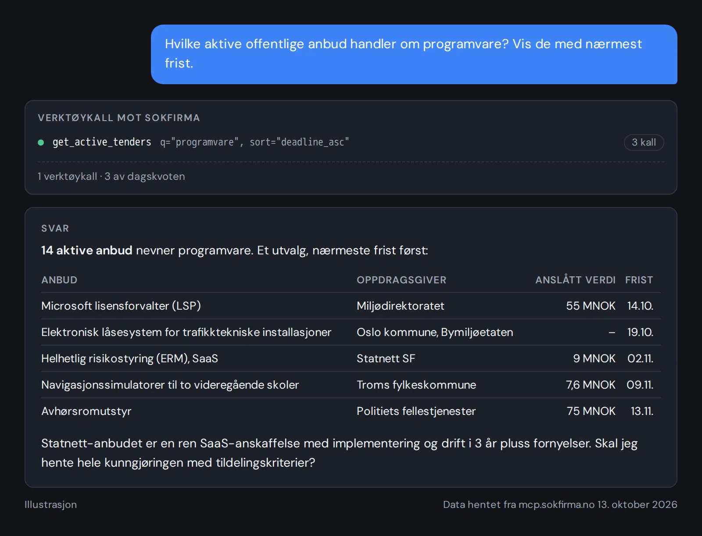
Task: Click the Statnett-anbudet follow-up paragraph
Action: coord(339,453)
